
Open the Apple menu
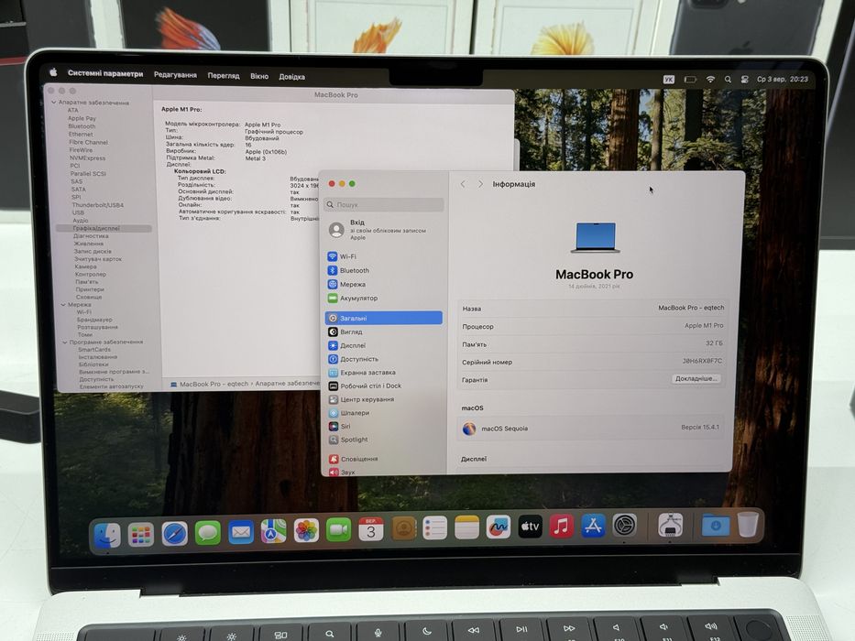[53, 72]
